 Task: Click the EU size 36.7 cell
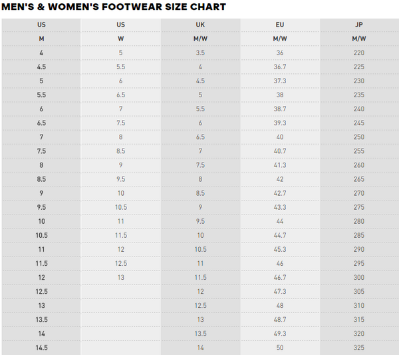(280, 67)
